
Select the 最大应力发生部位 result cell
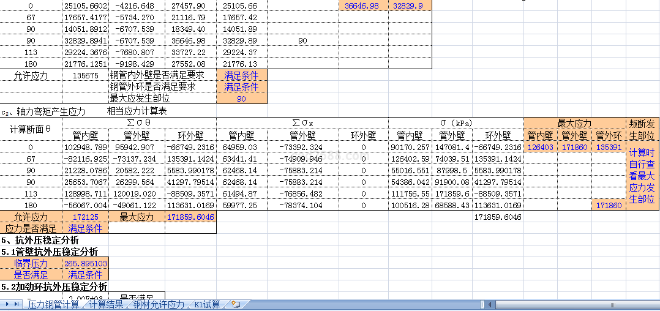(241, 99)
